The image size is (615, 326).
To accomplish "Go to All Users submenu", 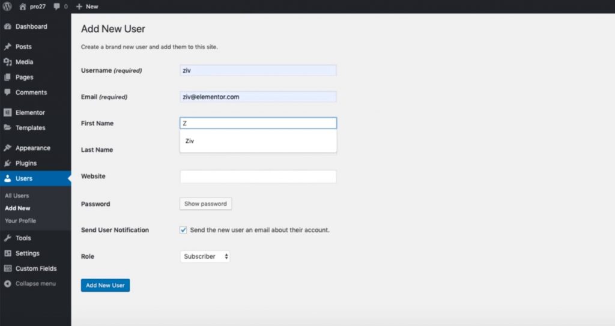I will pyautogui.click(x=17, y=196).
